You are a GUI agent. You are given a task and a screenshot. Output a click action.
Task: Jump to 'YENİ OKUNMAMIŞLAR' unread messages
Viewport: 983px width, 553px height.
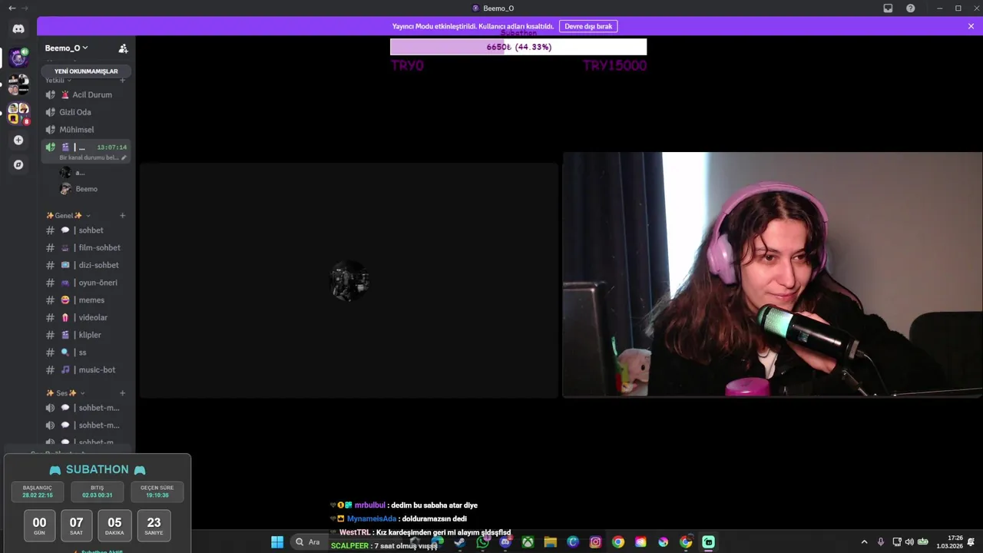pos(86,71)
